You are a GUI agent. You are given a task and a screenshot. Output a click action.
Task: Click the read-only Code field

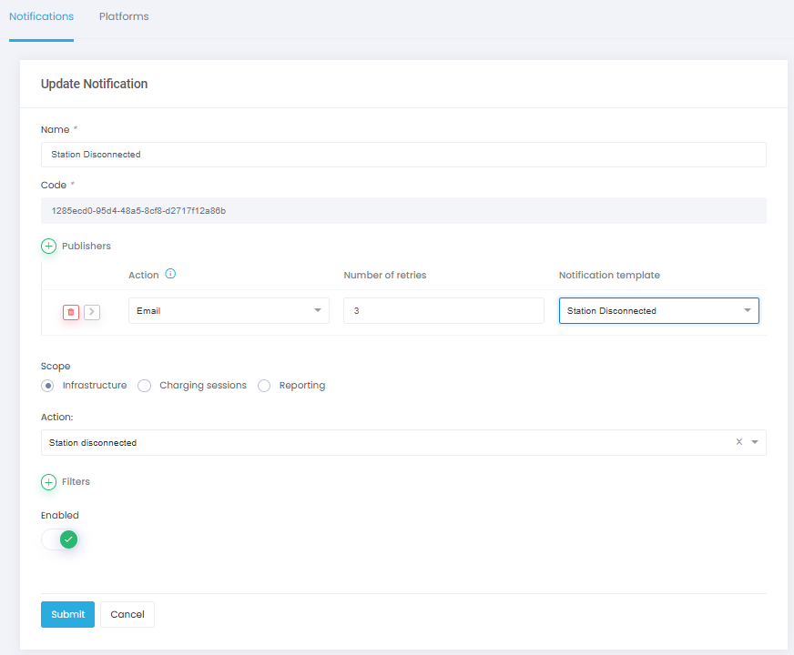(403, 211)
